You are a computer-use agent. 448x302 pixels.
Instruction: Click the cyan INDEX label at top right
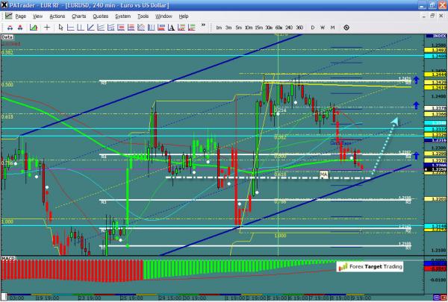click(436, 35)
